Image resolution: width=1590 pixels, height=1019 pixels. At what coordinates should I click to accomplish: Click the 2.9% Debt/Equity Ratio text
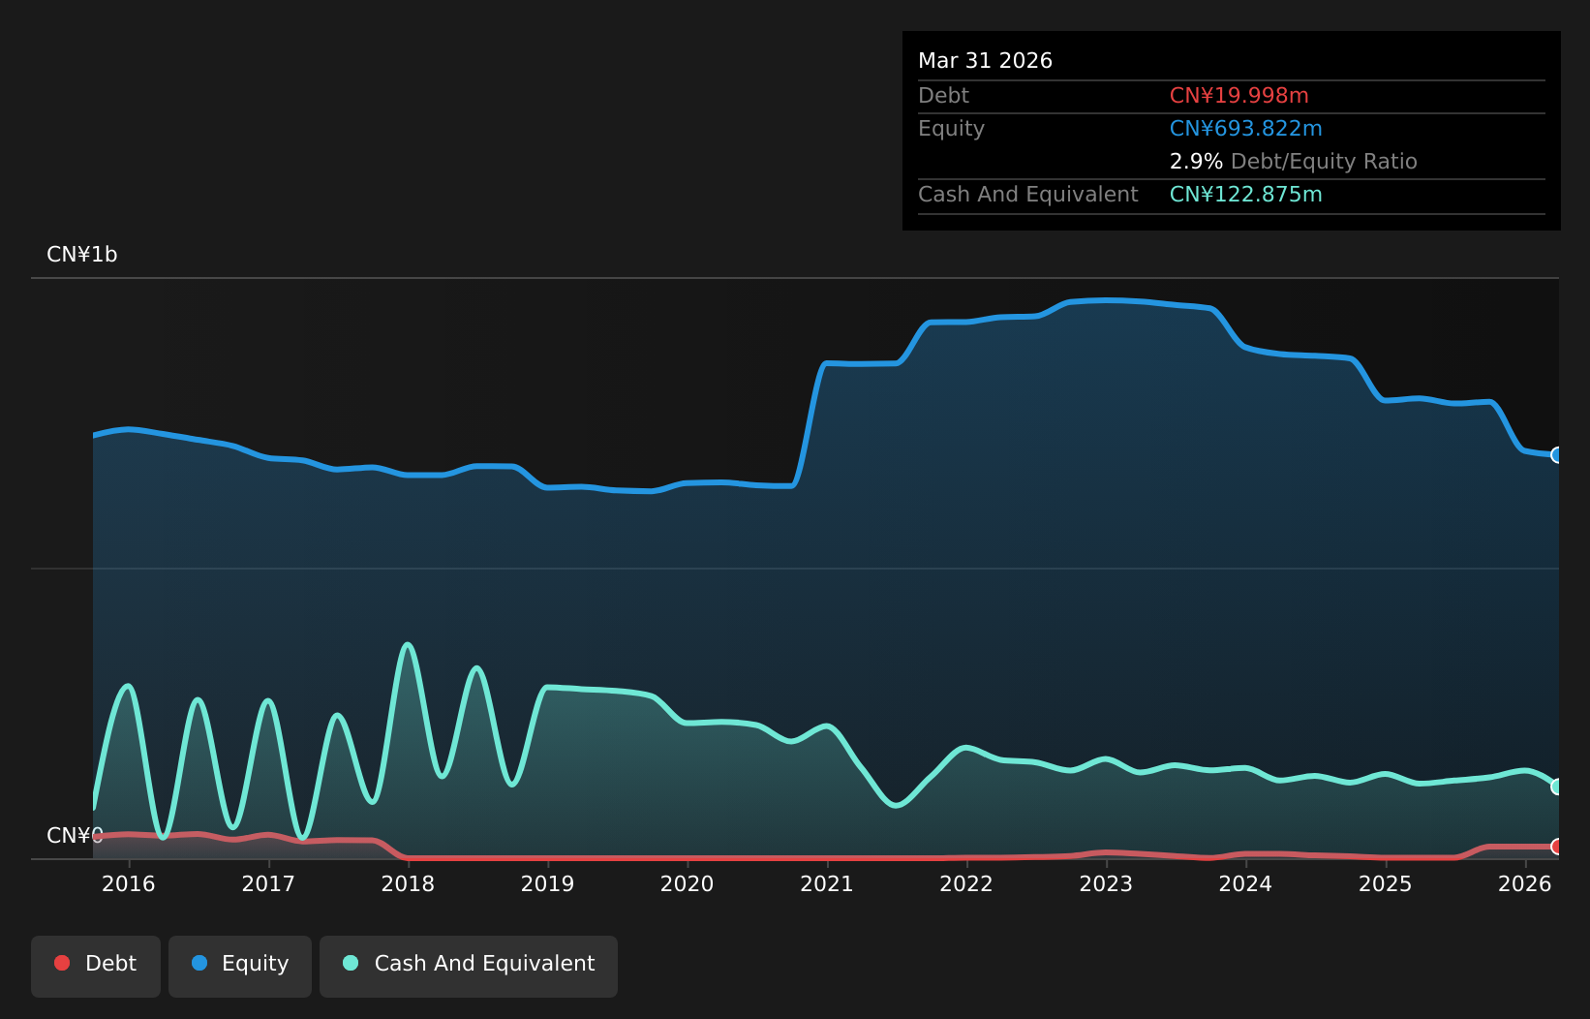point(1294,162)
